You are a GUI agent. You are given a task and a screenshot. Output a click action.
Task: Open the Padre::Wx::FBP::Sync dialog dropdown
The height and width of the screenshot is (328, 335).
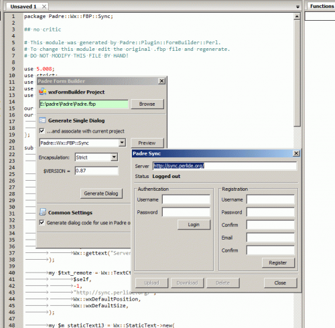coord(122,143)
